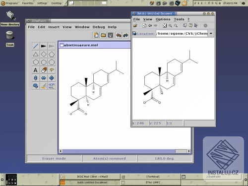This screenshot has height=186, width=248.
Task: Switch to The GIMP taskbar entry
Action: (x=151, y=183)
